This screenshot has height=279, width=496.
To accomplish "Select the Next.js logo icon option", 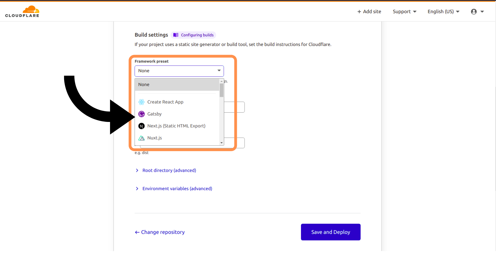I will pyautogui.click(x=141, y=126).
